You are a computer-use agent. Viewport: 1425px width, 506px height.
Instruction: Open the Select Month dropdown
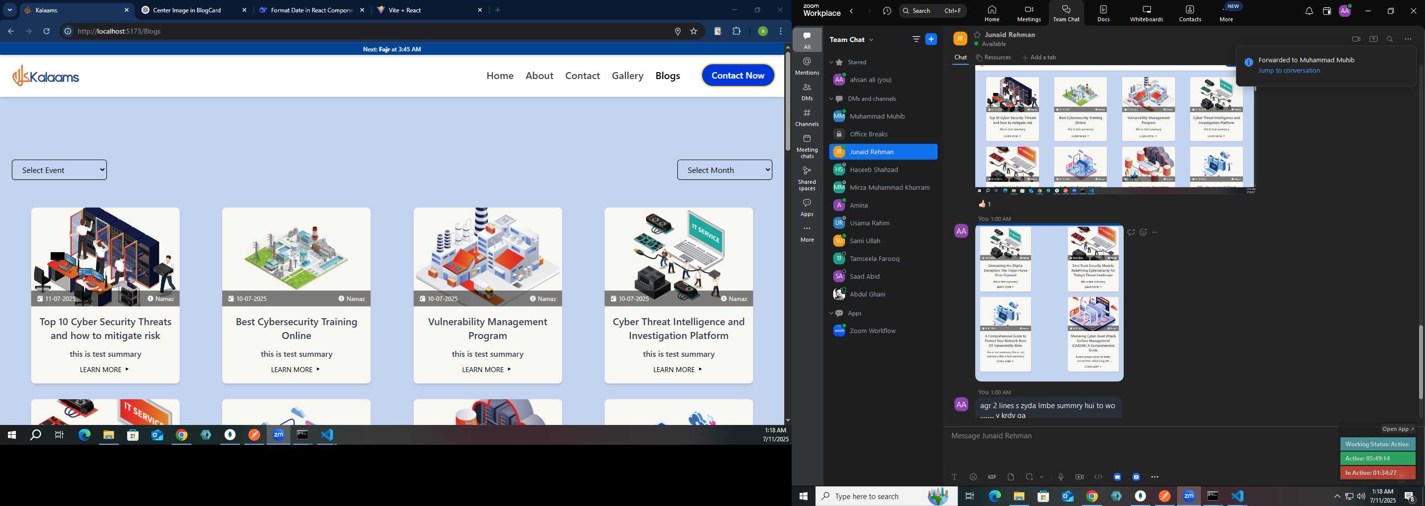(x=725, y=170)
